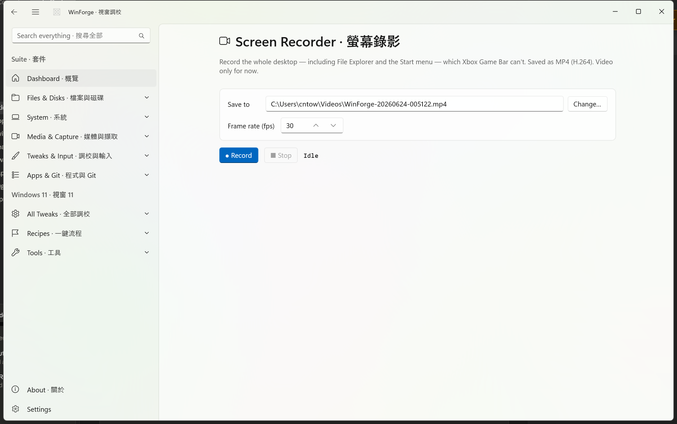Image resolution: width=677 pixels, height=424 pixels.
Task: Toggle the hamburger navigation menu
Action: click(35, 12)
